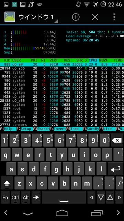
Task: Tap the Fn function key
Action: (x=5, y=198)
